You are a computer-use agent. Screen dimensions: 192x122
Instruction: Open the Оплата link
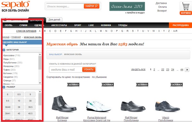(162, 7)
